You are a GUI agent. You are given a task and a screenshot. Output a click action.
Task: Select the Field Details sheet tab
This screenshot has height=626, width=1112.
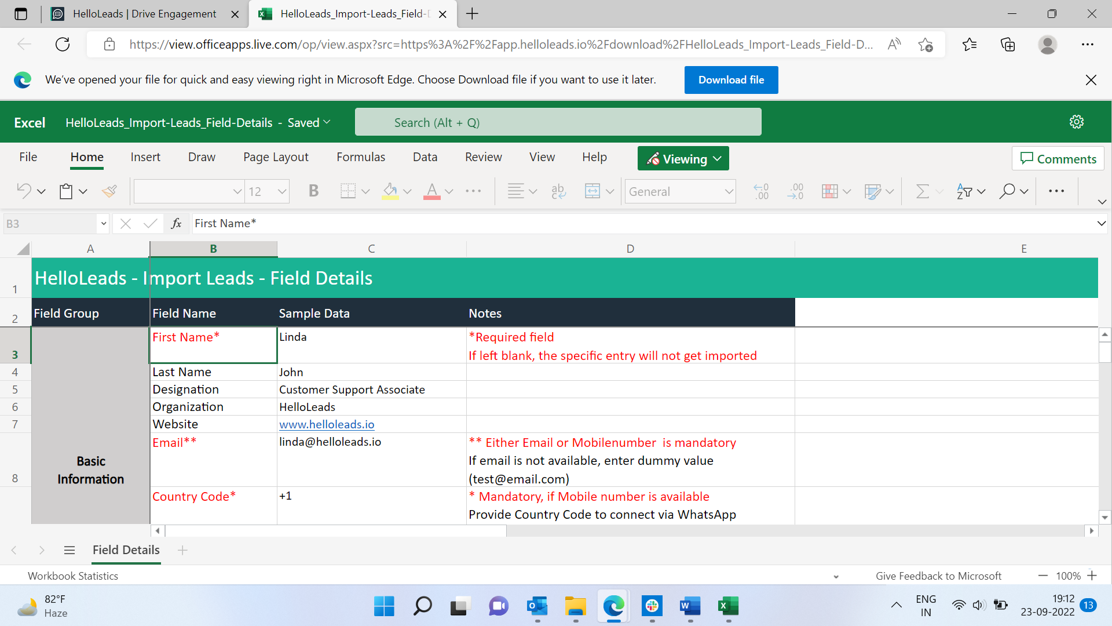[x=126, y=549]
